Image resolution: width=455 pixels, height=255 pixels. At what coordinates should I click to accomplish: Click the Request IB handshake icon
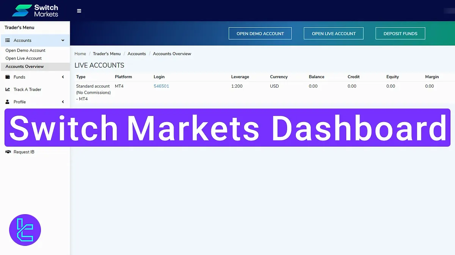coord(8,151)
